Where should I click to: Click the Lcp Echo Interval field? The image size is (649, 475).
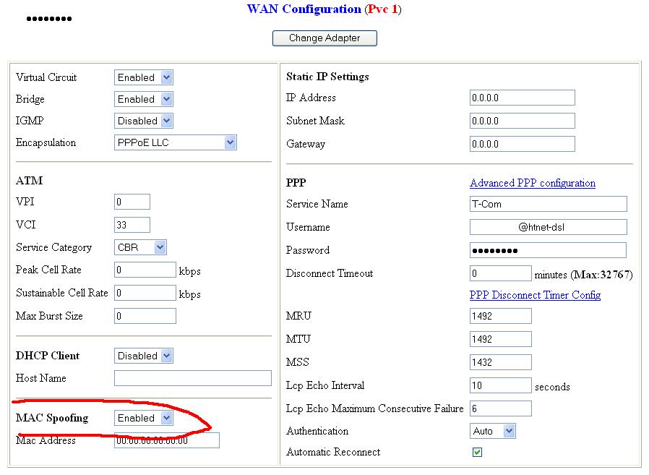pos(501,385)
